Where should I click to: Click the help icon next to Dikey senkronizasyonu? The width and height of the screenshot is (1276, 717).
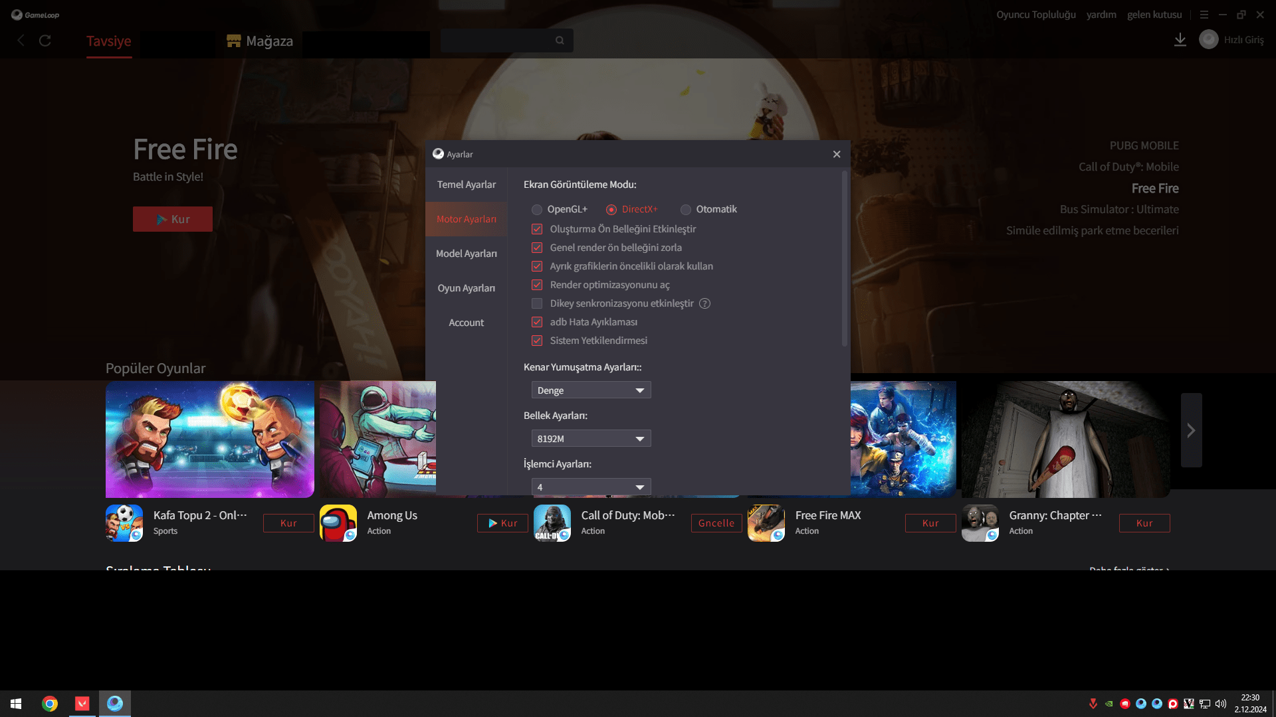tap(705, 303)
